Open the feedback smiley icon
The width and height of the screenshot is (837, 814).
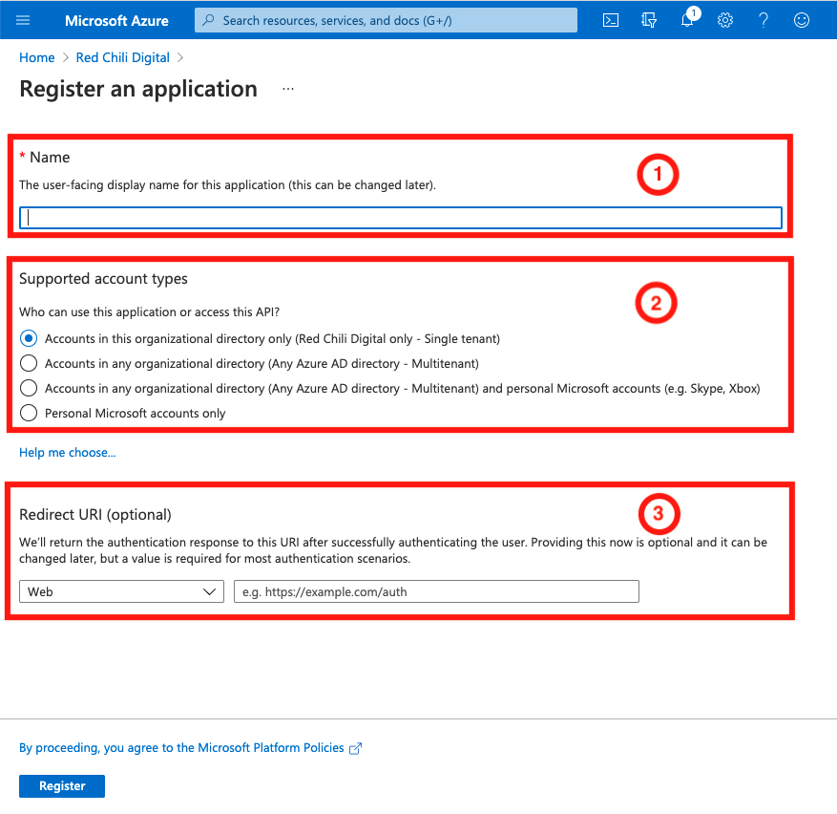(802, 20)
